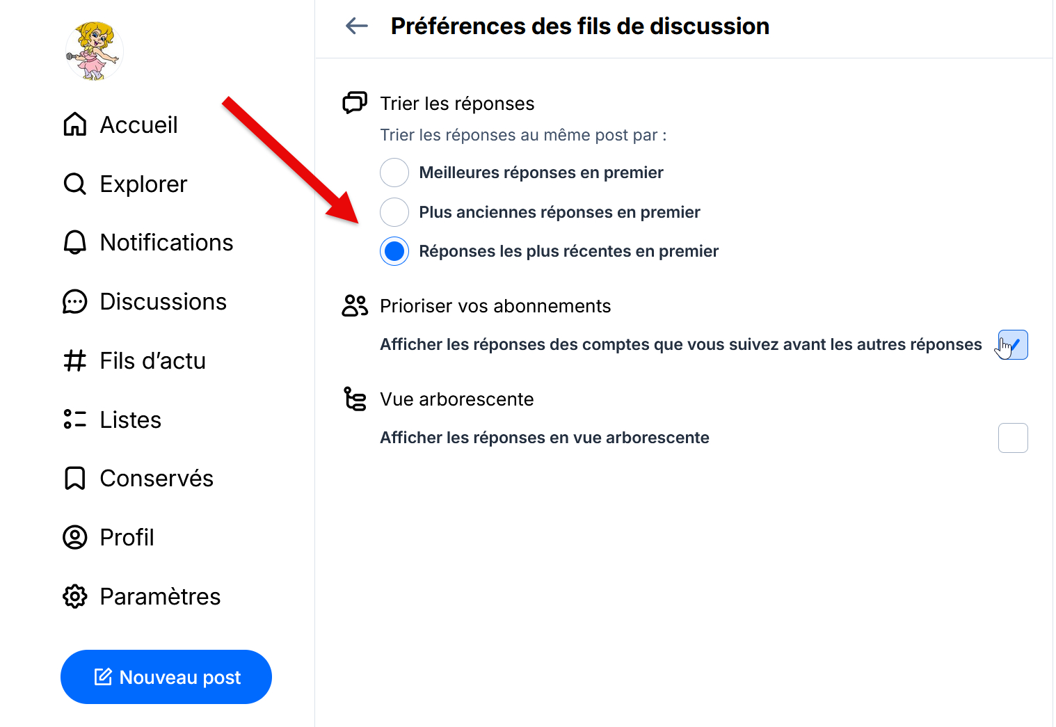Click the Listes icon in sidebar
The height and width of the screenshot is (727, 1056).
click(75, 420)
